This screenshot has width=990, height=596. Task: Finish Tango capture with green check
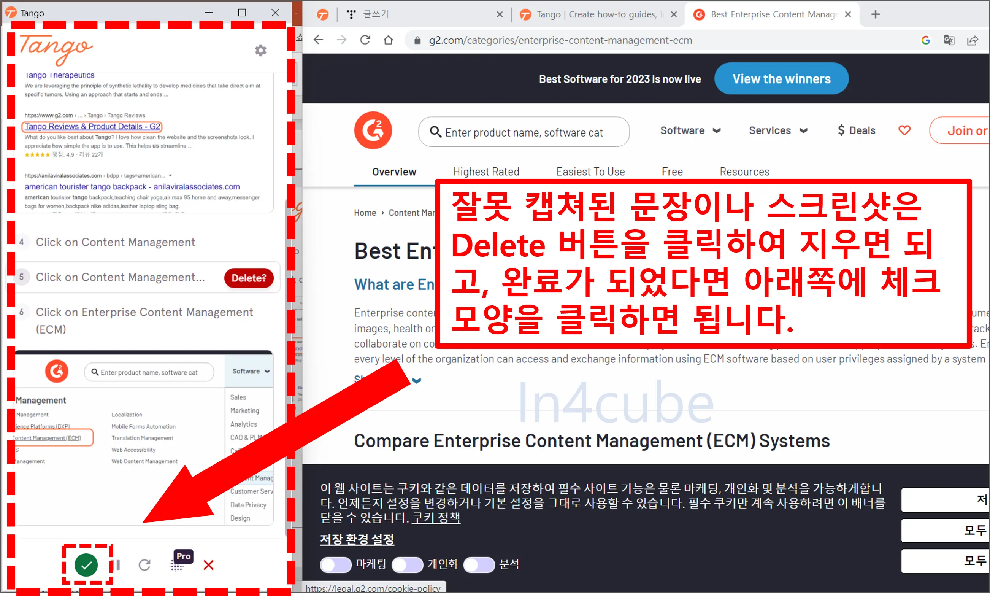pyautogui.click(x=86, y=565)
